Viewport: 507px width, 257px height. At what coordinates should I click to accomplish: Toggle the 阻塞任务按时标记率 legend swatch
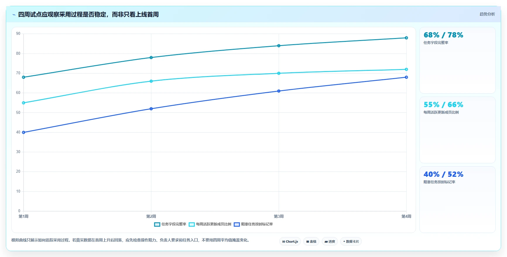point(237,225)
